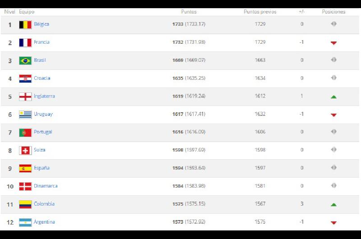Click the Posiciones column header
Image resolution: width=361 pixels, height=239 pixels.
point(333,12)
